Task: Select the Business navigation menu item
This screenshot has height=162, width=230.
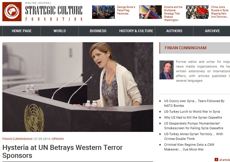Action: point(98,31)
